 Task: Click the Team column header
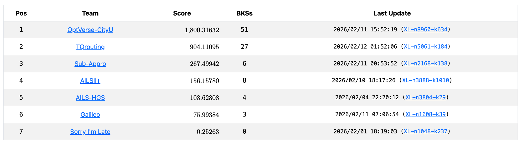pos(90,13)
